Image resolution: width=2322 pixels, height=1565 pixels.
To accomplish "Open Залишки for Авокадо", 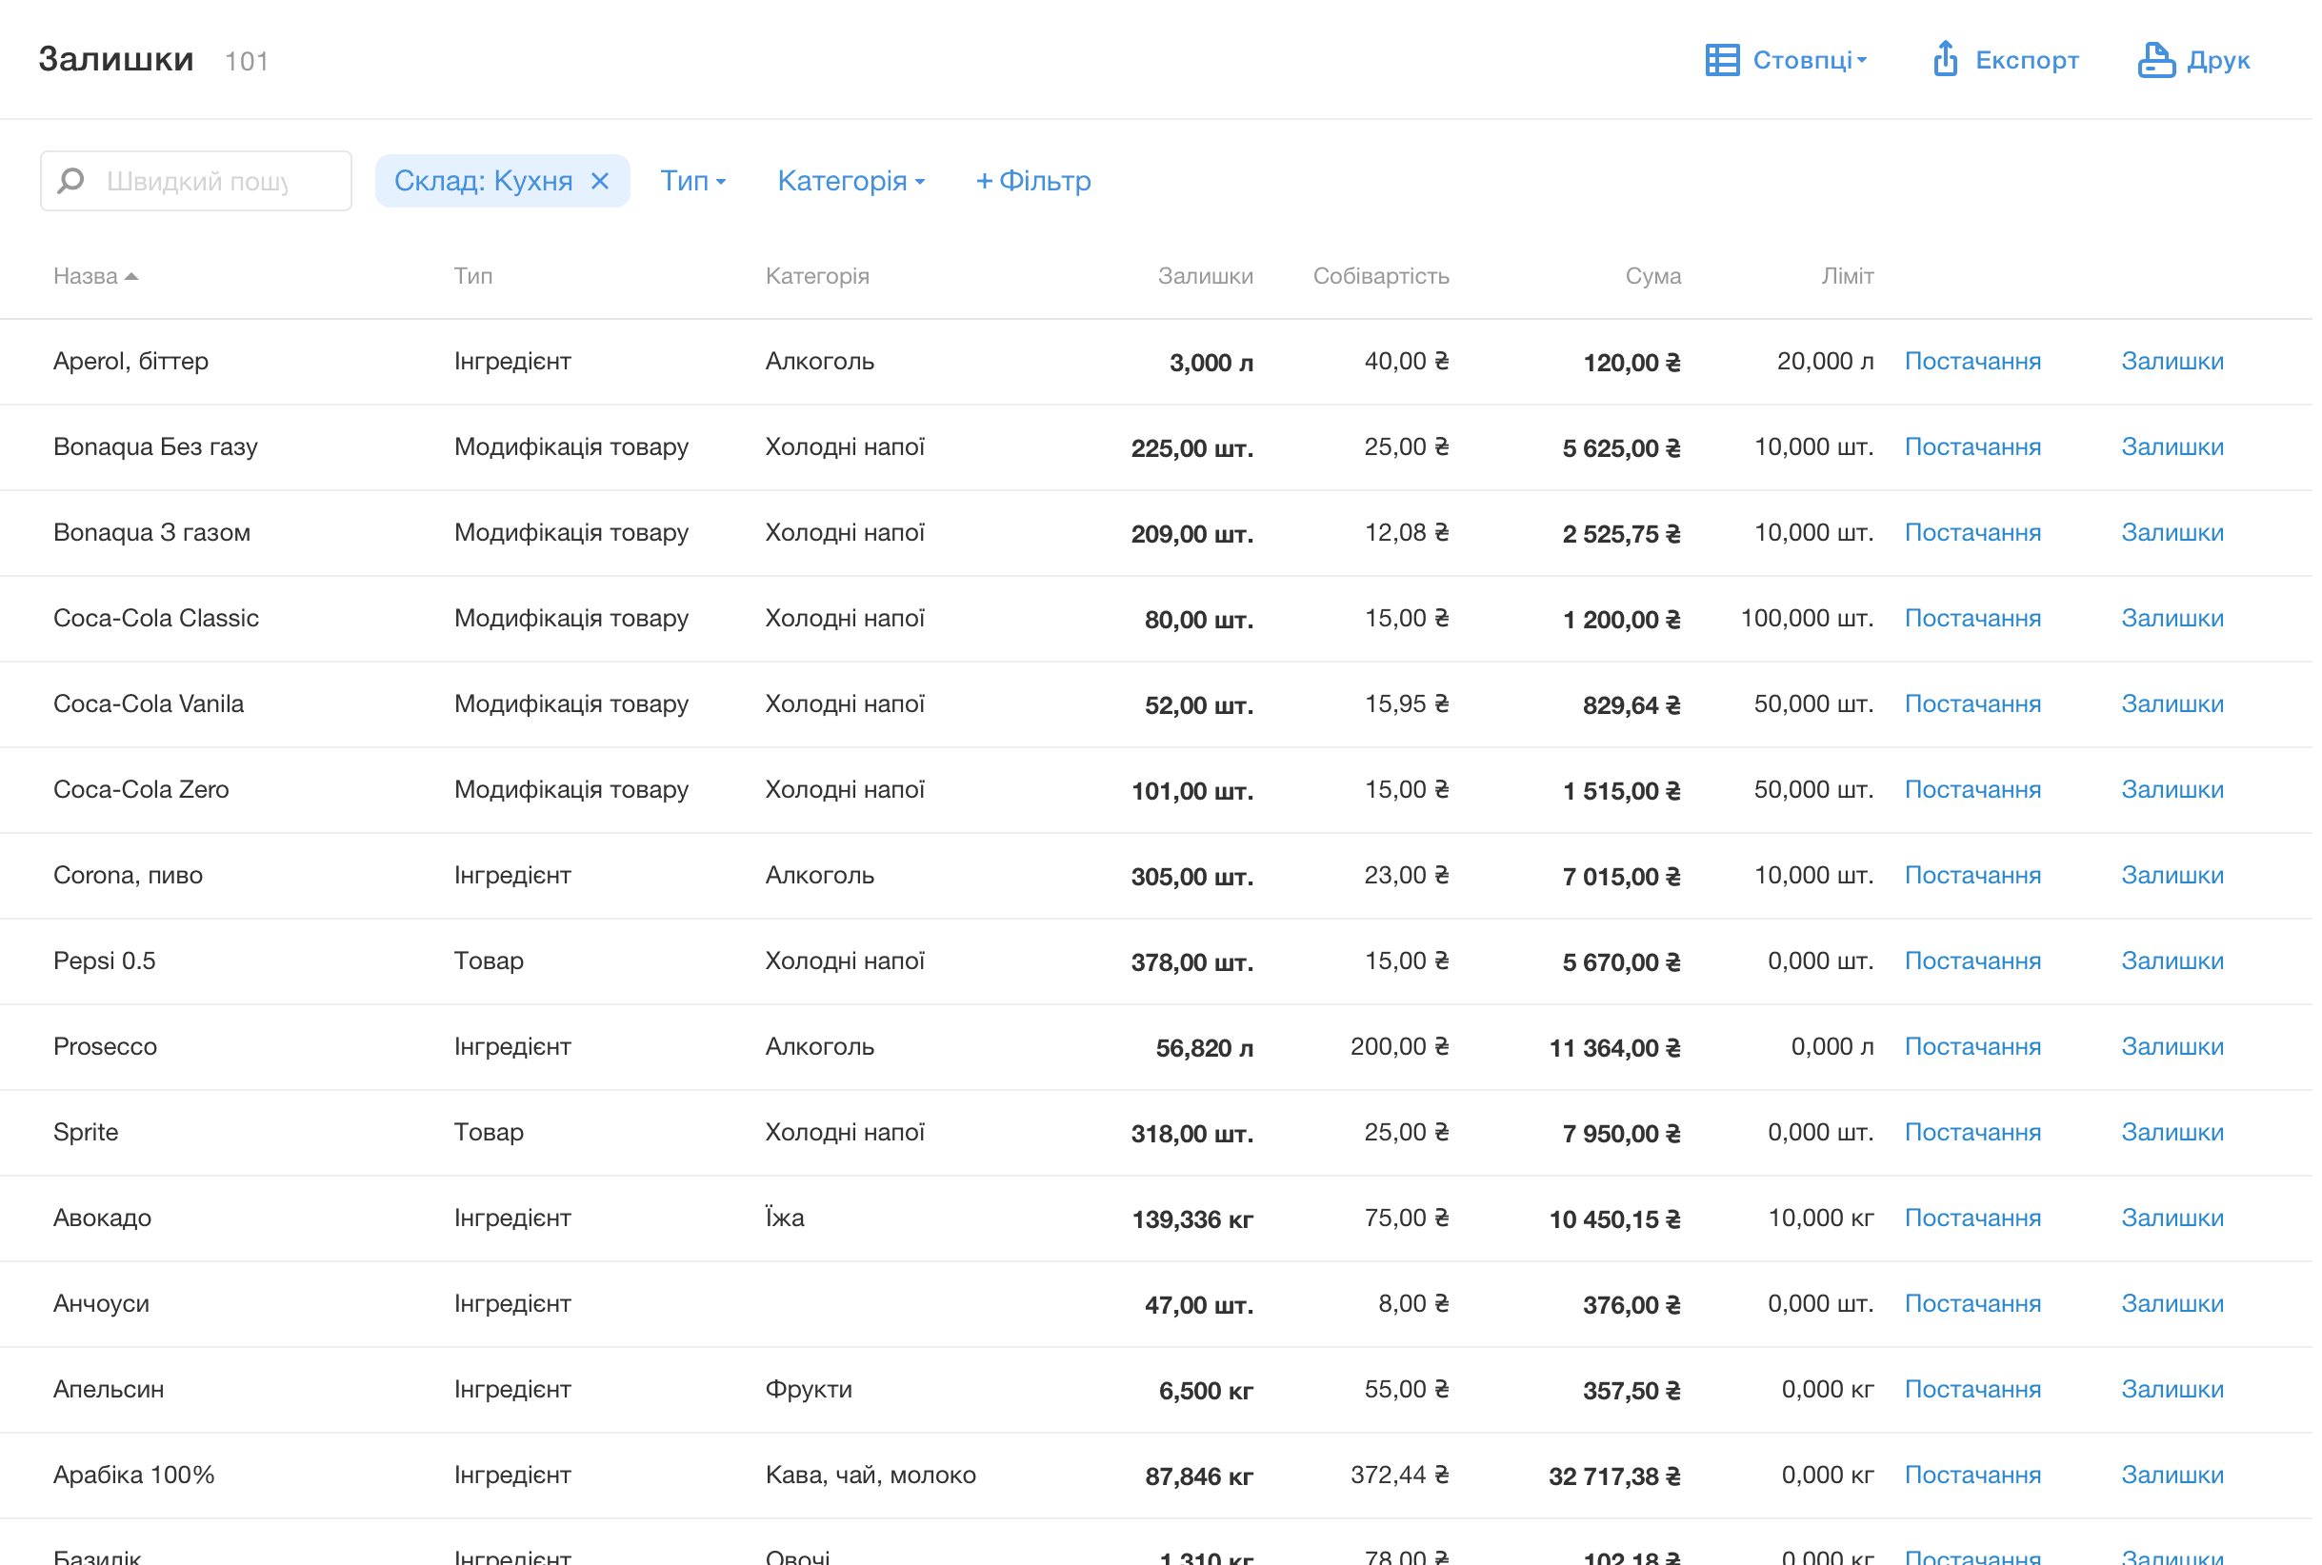I will point(2172,1219).
